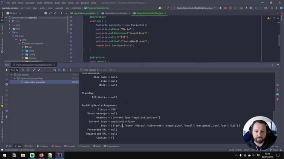284x159 pixels.
Task: Open Search Everywhere magnifier in main toolbar
Action: pos(272,8)
